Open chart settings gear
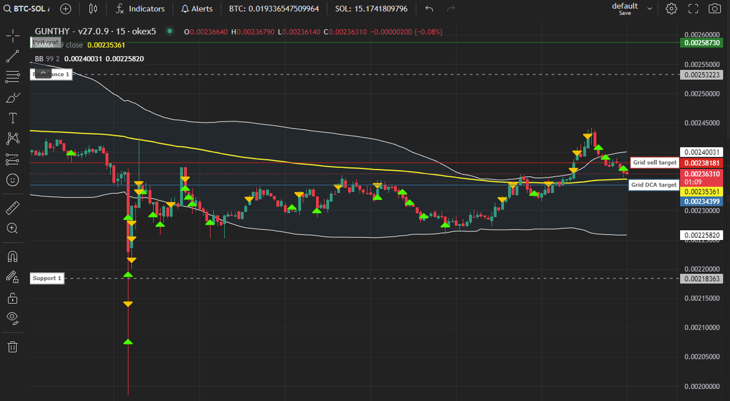 [672, 9]
